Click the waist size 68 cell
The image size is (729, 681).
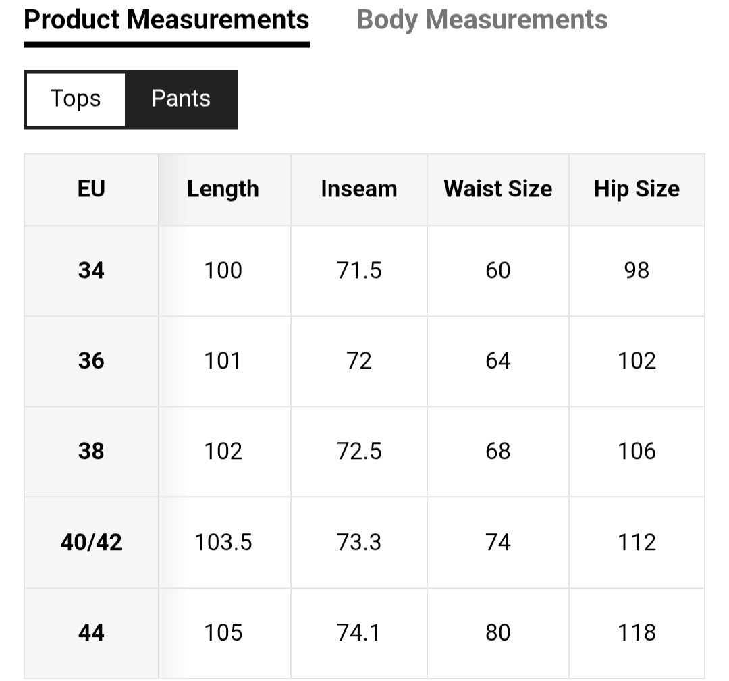tap(498, 451)
